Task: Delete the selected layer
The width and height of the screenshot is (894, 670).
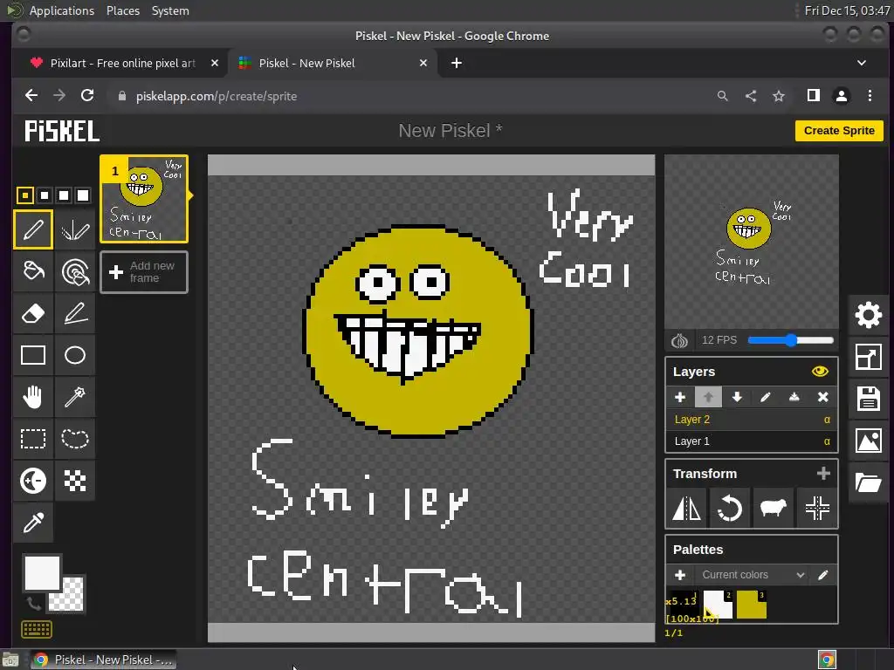Action: (x=822, y=397)
